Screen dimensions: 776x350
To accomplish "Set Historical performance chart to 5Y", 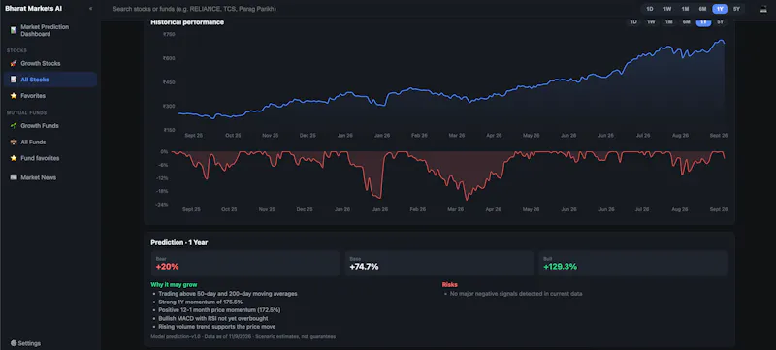I will pos(720,22).
